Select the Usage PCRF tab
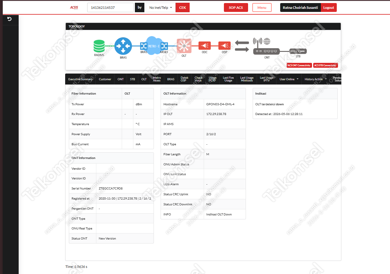This screenshot has width=390, height=274. [x=213, y=79]
